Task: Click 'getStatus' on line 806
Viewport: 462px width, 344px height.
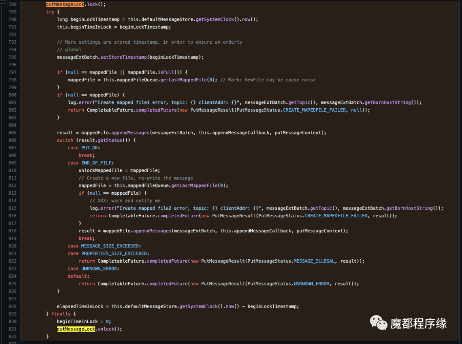Action: [110, 140]
